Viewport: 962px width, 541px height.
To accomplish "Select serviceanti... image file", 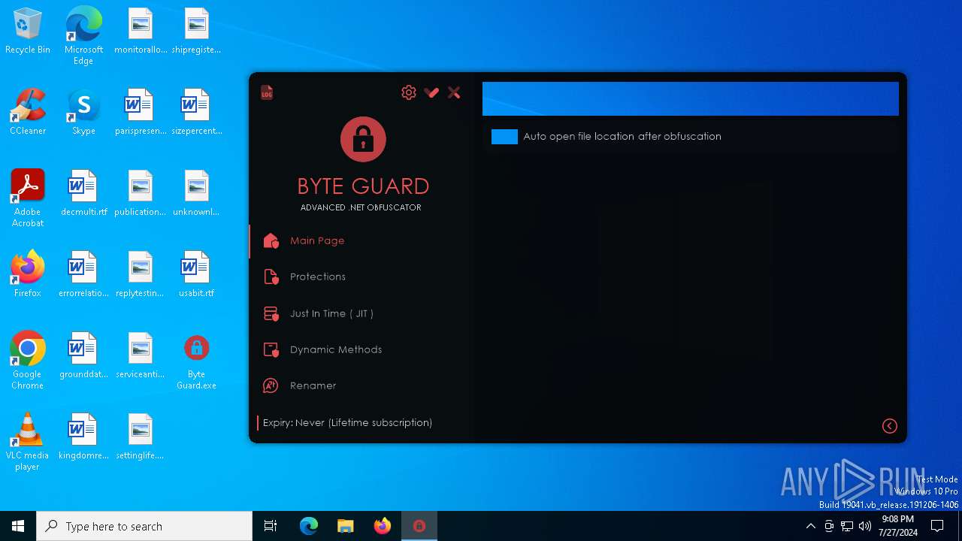I will tap(141, 356).
